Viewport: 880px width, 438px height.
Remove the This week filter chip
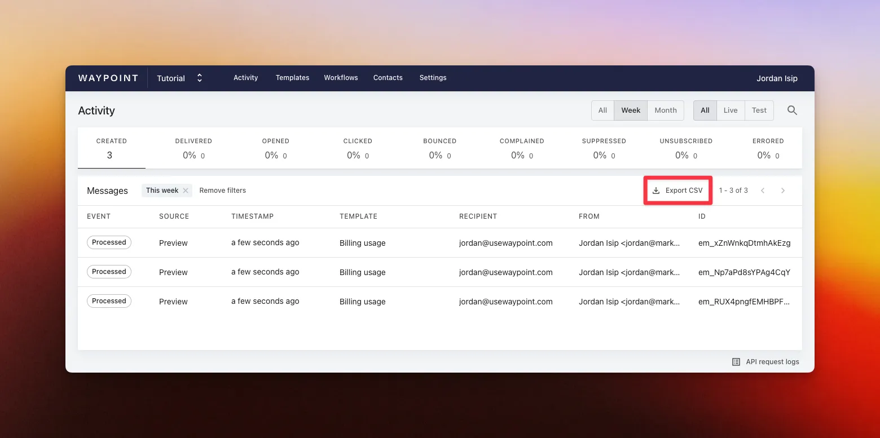point(186,191)
